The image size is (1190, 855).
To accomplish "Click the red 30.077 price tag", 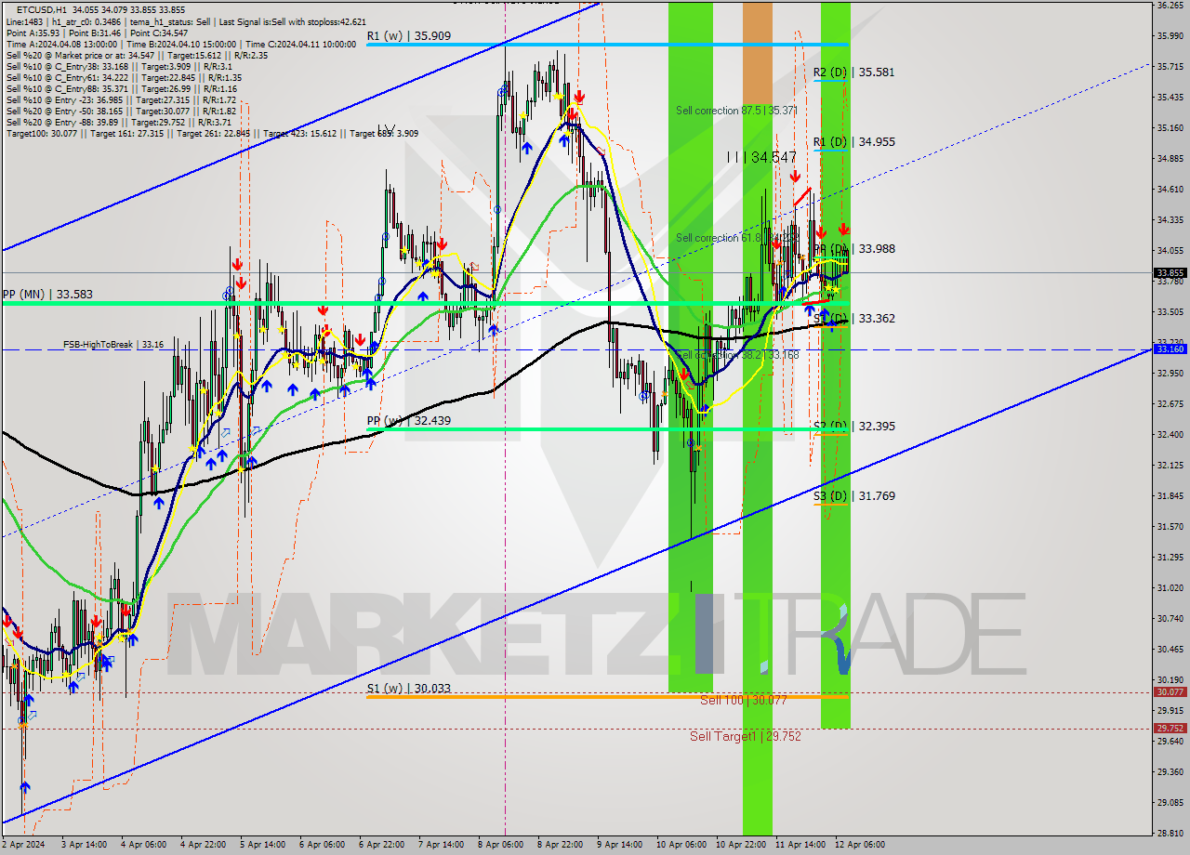I will pos(1170,691).
